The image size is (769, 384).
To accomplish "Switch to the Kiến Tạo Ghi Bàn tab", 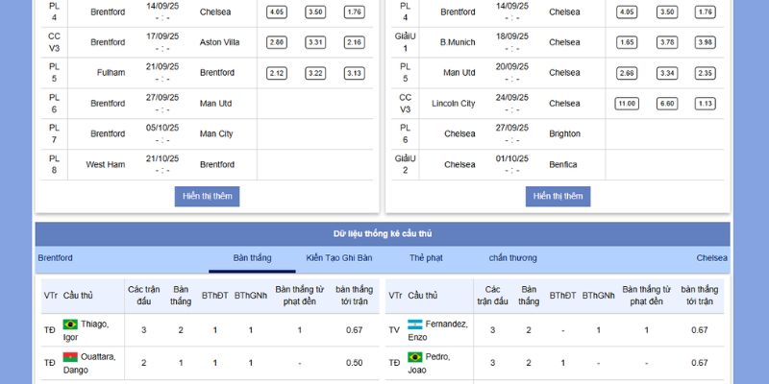I will tap(338, 258).
